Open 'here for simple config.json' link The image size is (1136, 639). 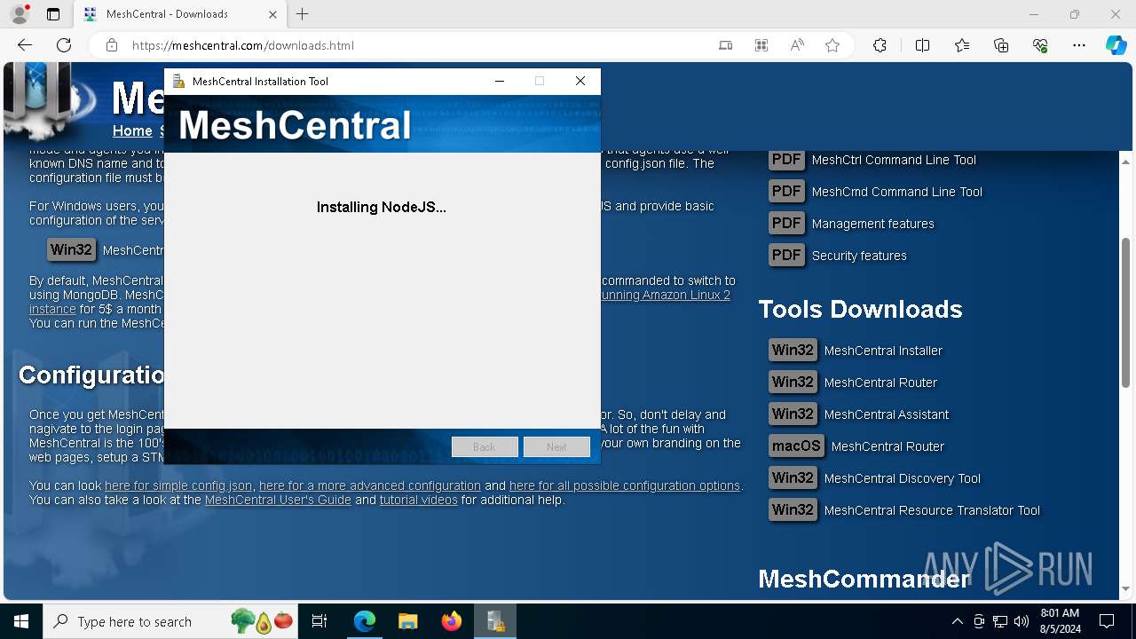[178, 485]
